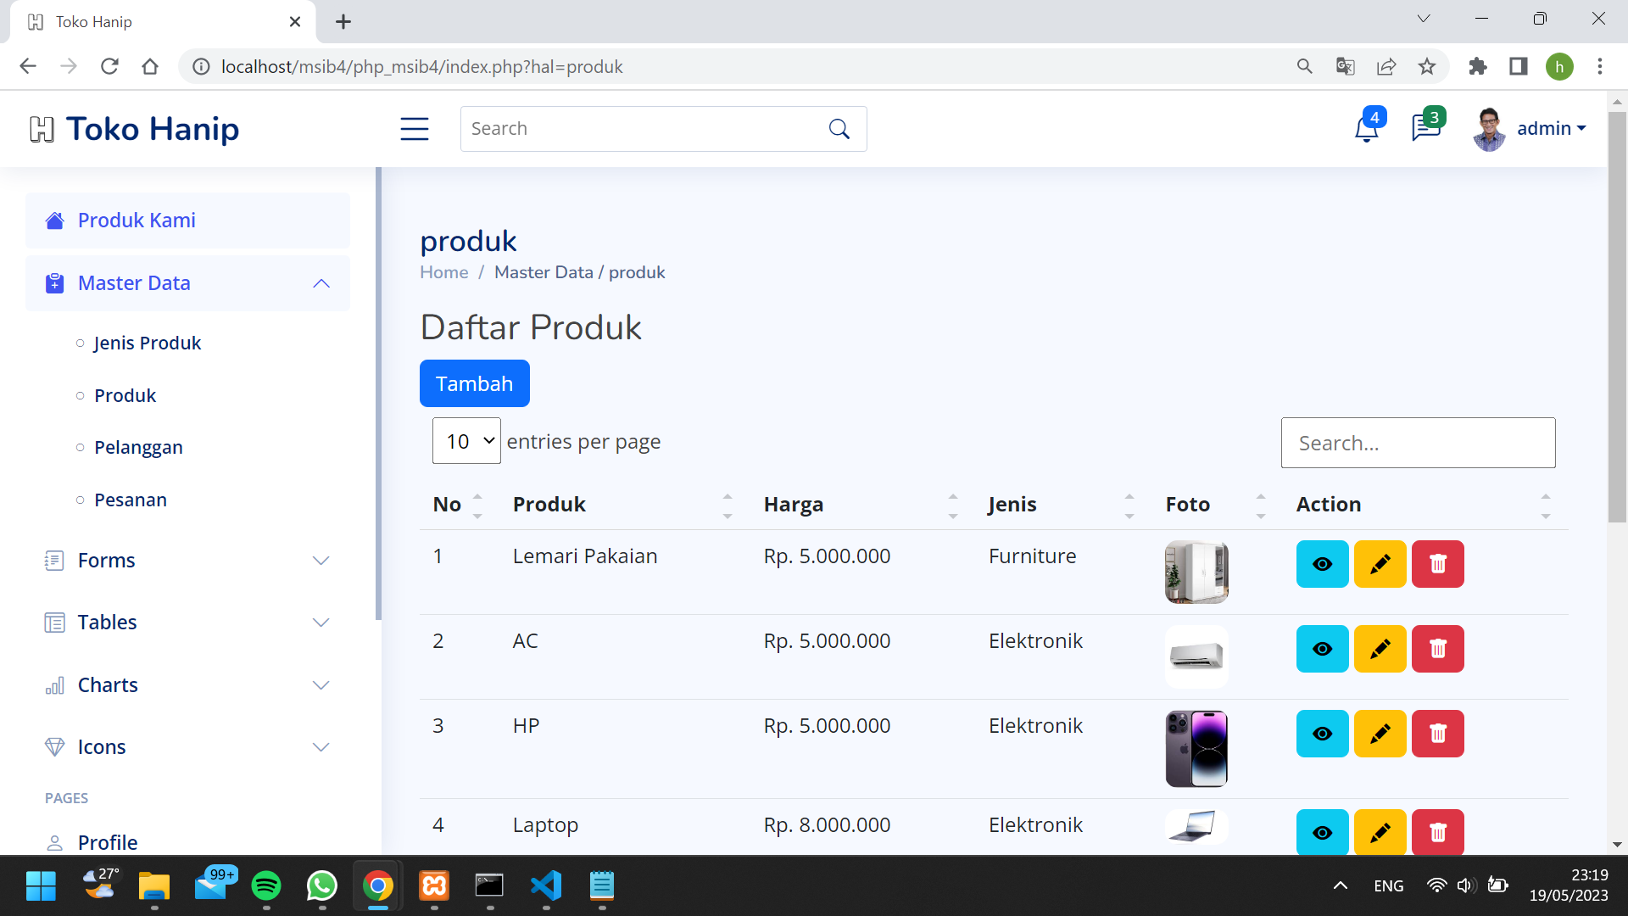Image resolution: width=1628 pixels, height=916 pixels.
Task: Open the messages chat icon
Action: pos(1425,128)
